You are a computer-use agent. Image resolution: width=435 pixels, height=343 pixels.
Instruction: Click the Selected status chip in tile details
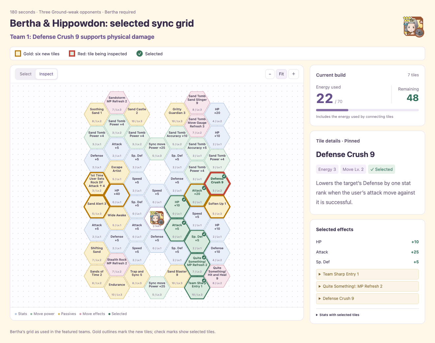(381, 170)
